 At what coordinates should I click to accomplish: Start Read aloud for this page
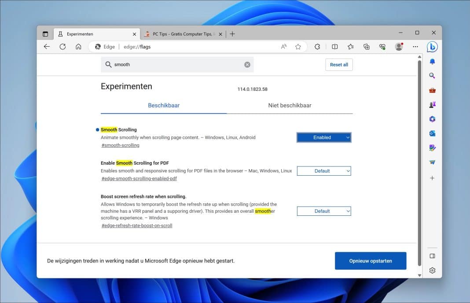pos(283,46)
